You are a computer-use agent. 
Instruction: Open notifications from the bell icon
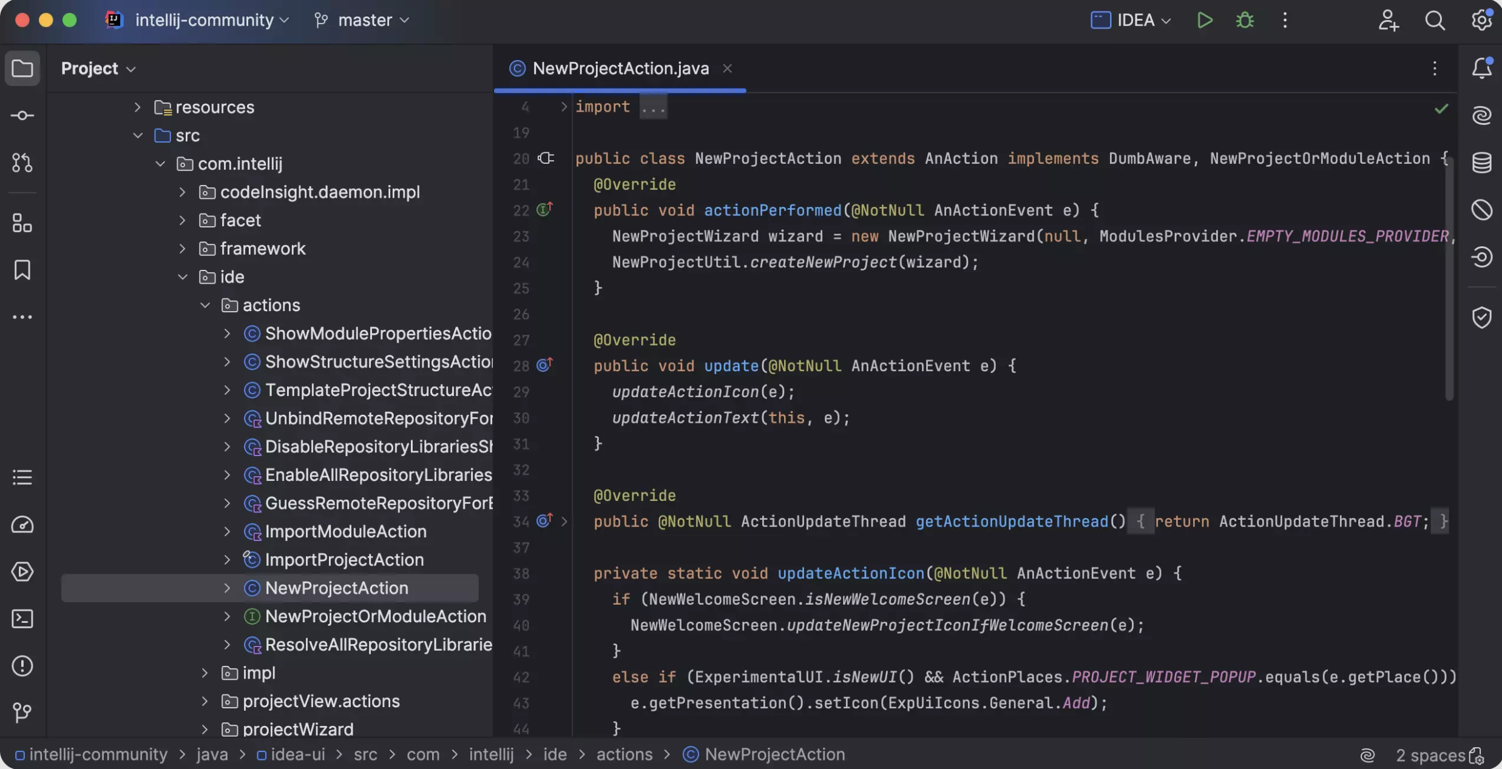[x=1481, y=68]
